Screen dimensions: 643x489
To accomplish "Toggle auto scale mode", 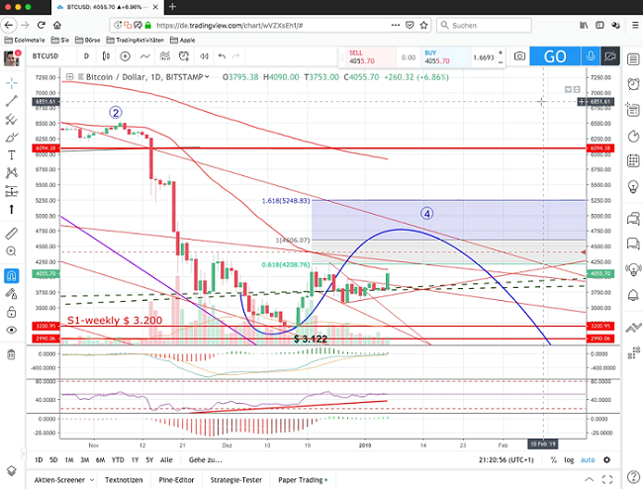I will [588, 460].
